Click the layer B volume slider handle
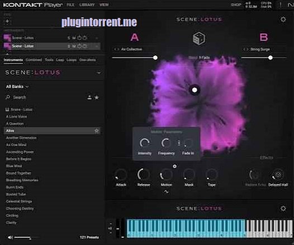Screen dimensions: 294x245 pos(271,58)
